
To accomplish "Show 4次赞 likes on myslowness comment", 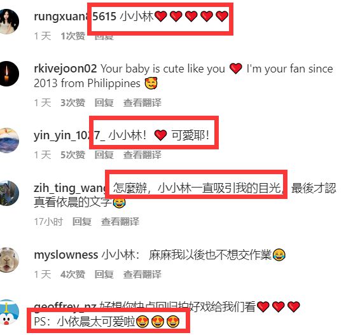I will click(x=73, y=274).
